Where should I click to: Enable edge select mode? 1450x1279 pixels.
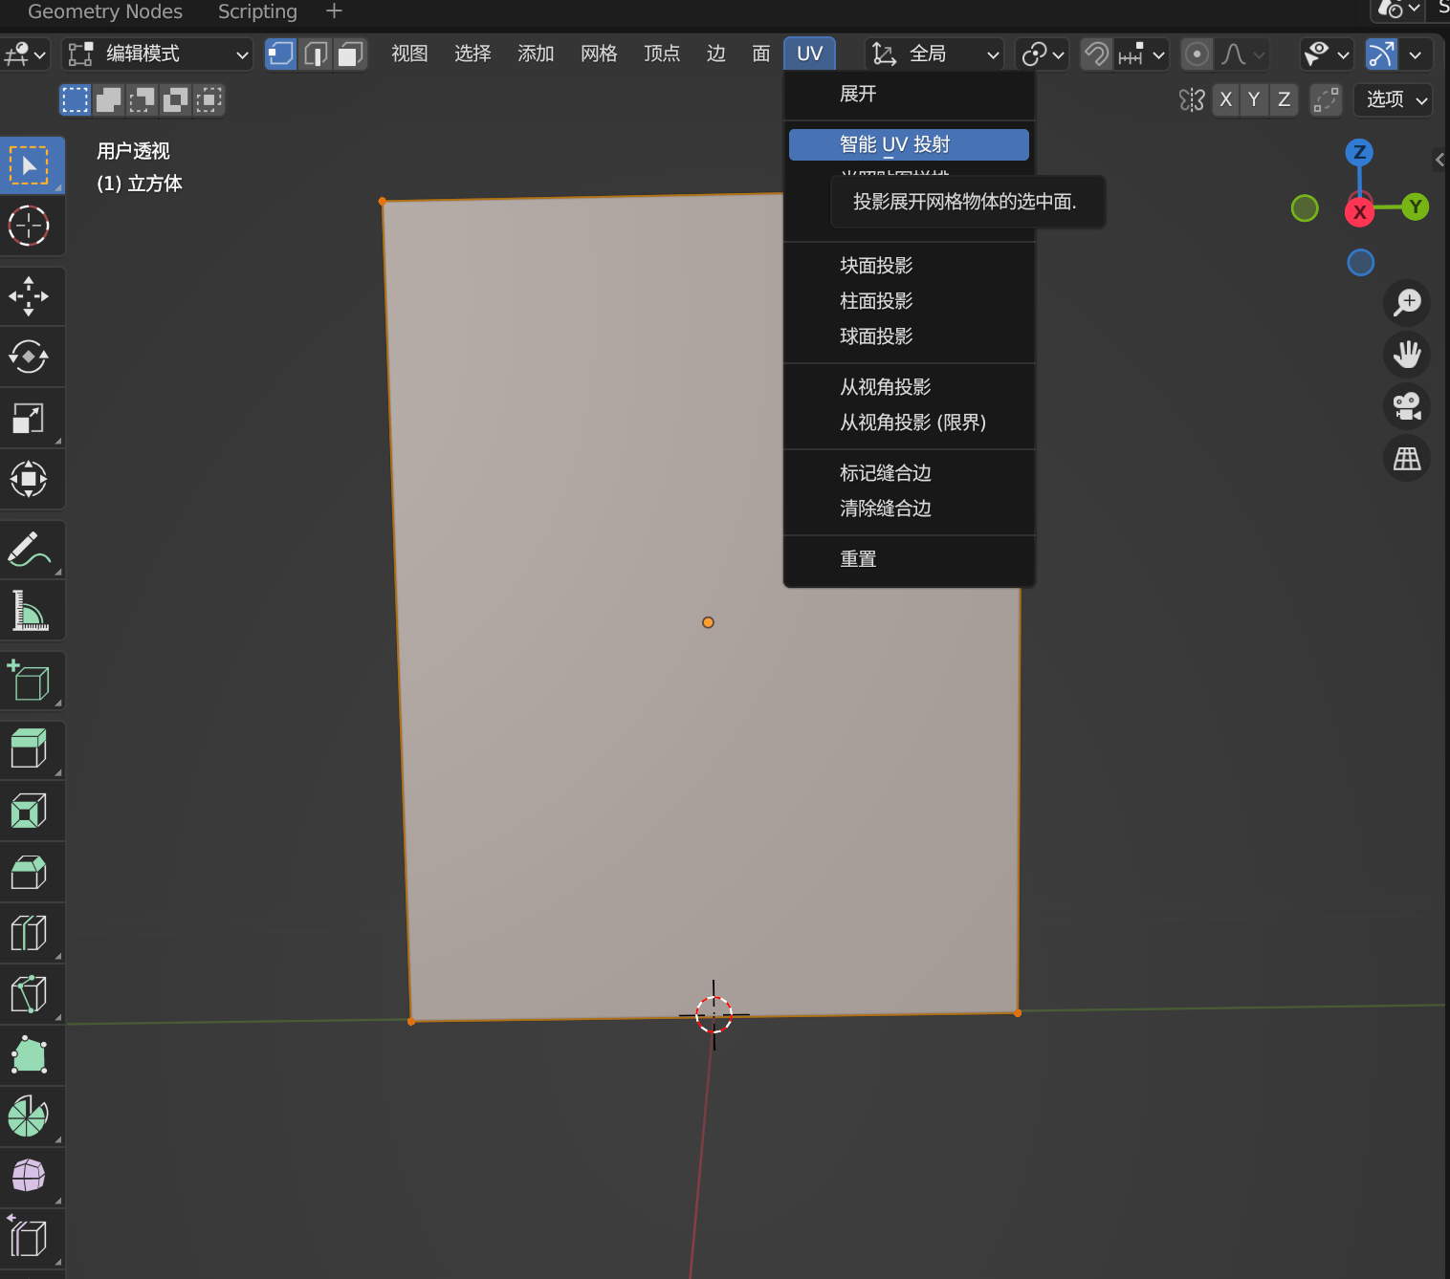point(316,54)
